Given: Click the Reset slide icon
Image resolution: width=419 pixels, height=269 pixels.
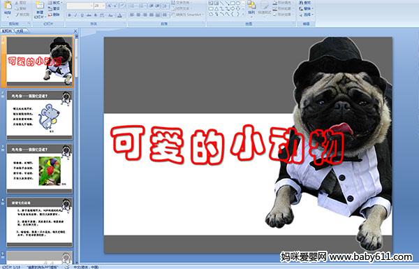Looking at the screenshot, I should click(50, 8).
